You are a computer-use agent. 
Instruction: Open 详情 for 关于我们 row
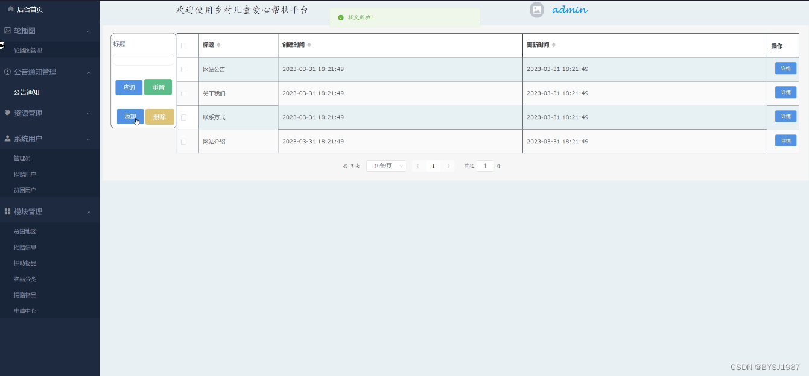click(x=785, y=92)
